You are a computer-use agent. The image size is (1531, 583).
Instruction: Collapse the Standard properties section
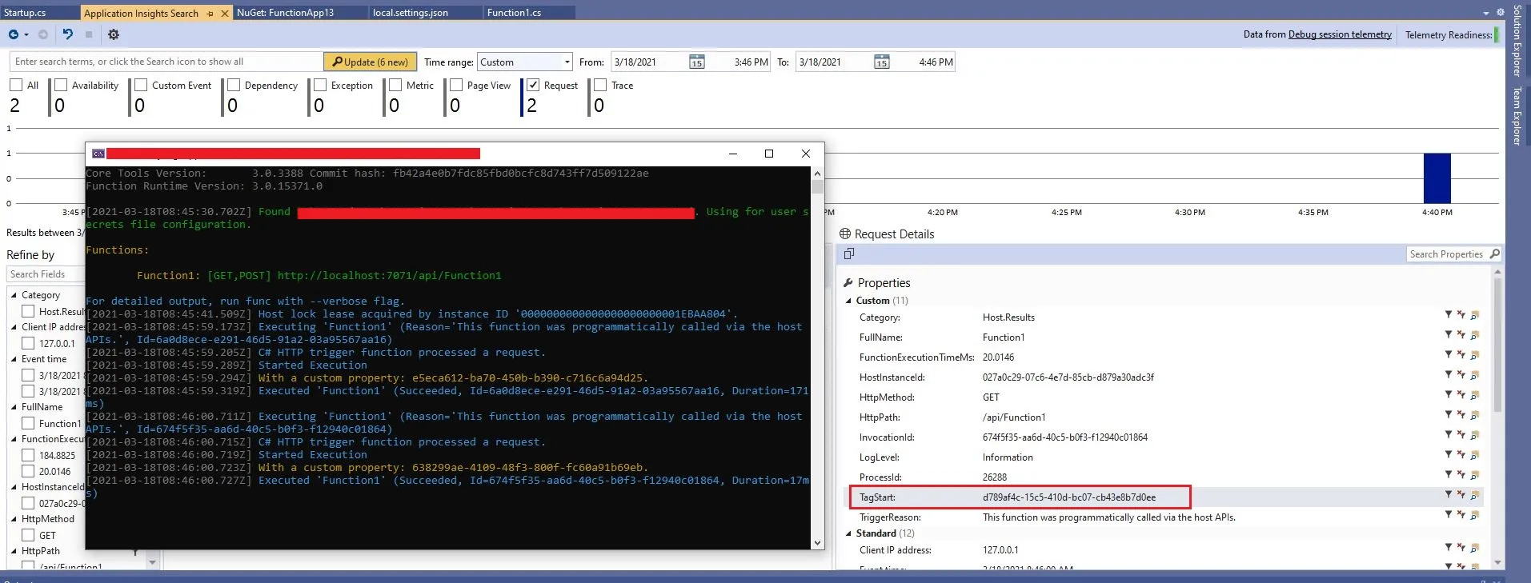[x=849, y=533]
